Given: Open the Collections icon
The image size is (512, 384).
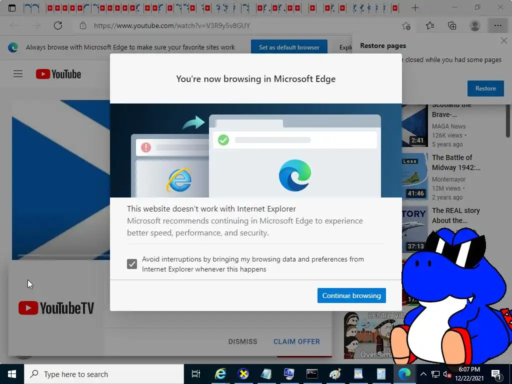Looking at the screenshot, I should click(452, 25).
